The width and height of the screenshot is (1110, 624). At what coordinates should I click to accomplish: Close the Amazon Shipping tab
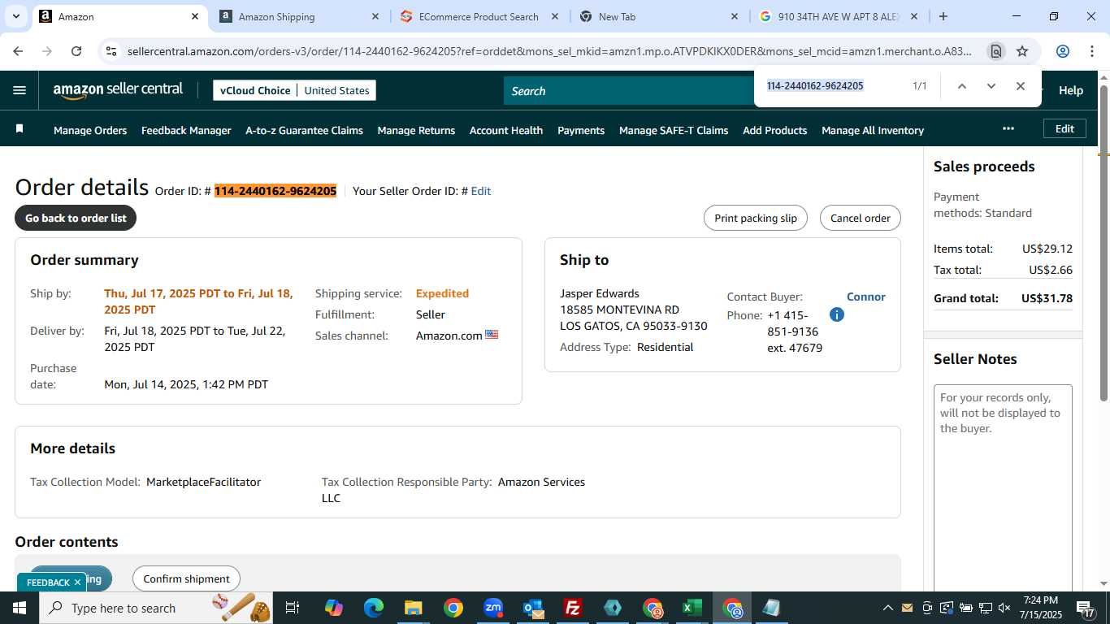tap(375, 16)
